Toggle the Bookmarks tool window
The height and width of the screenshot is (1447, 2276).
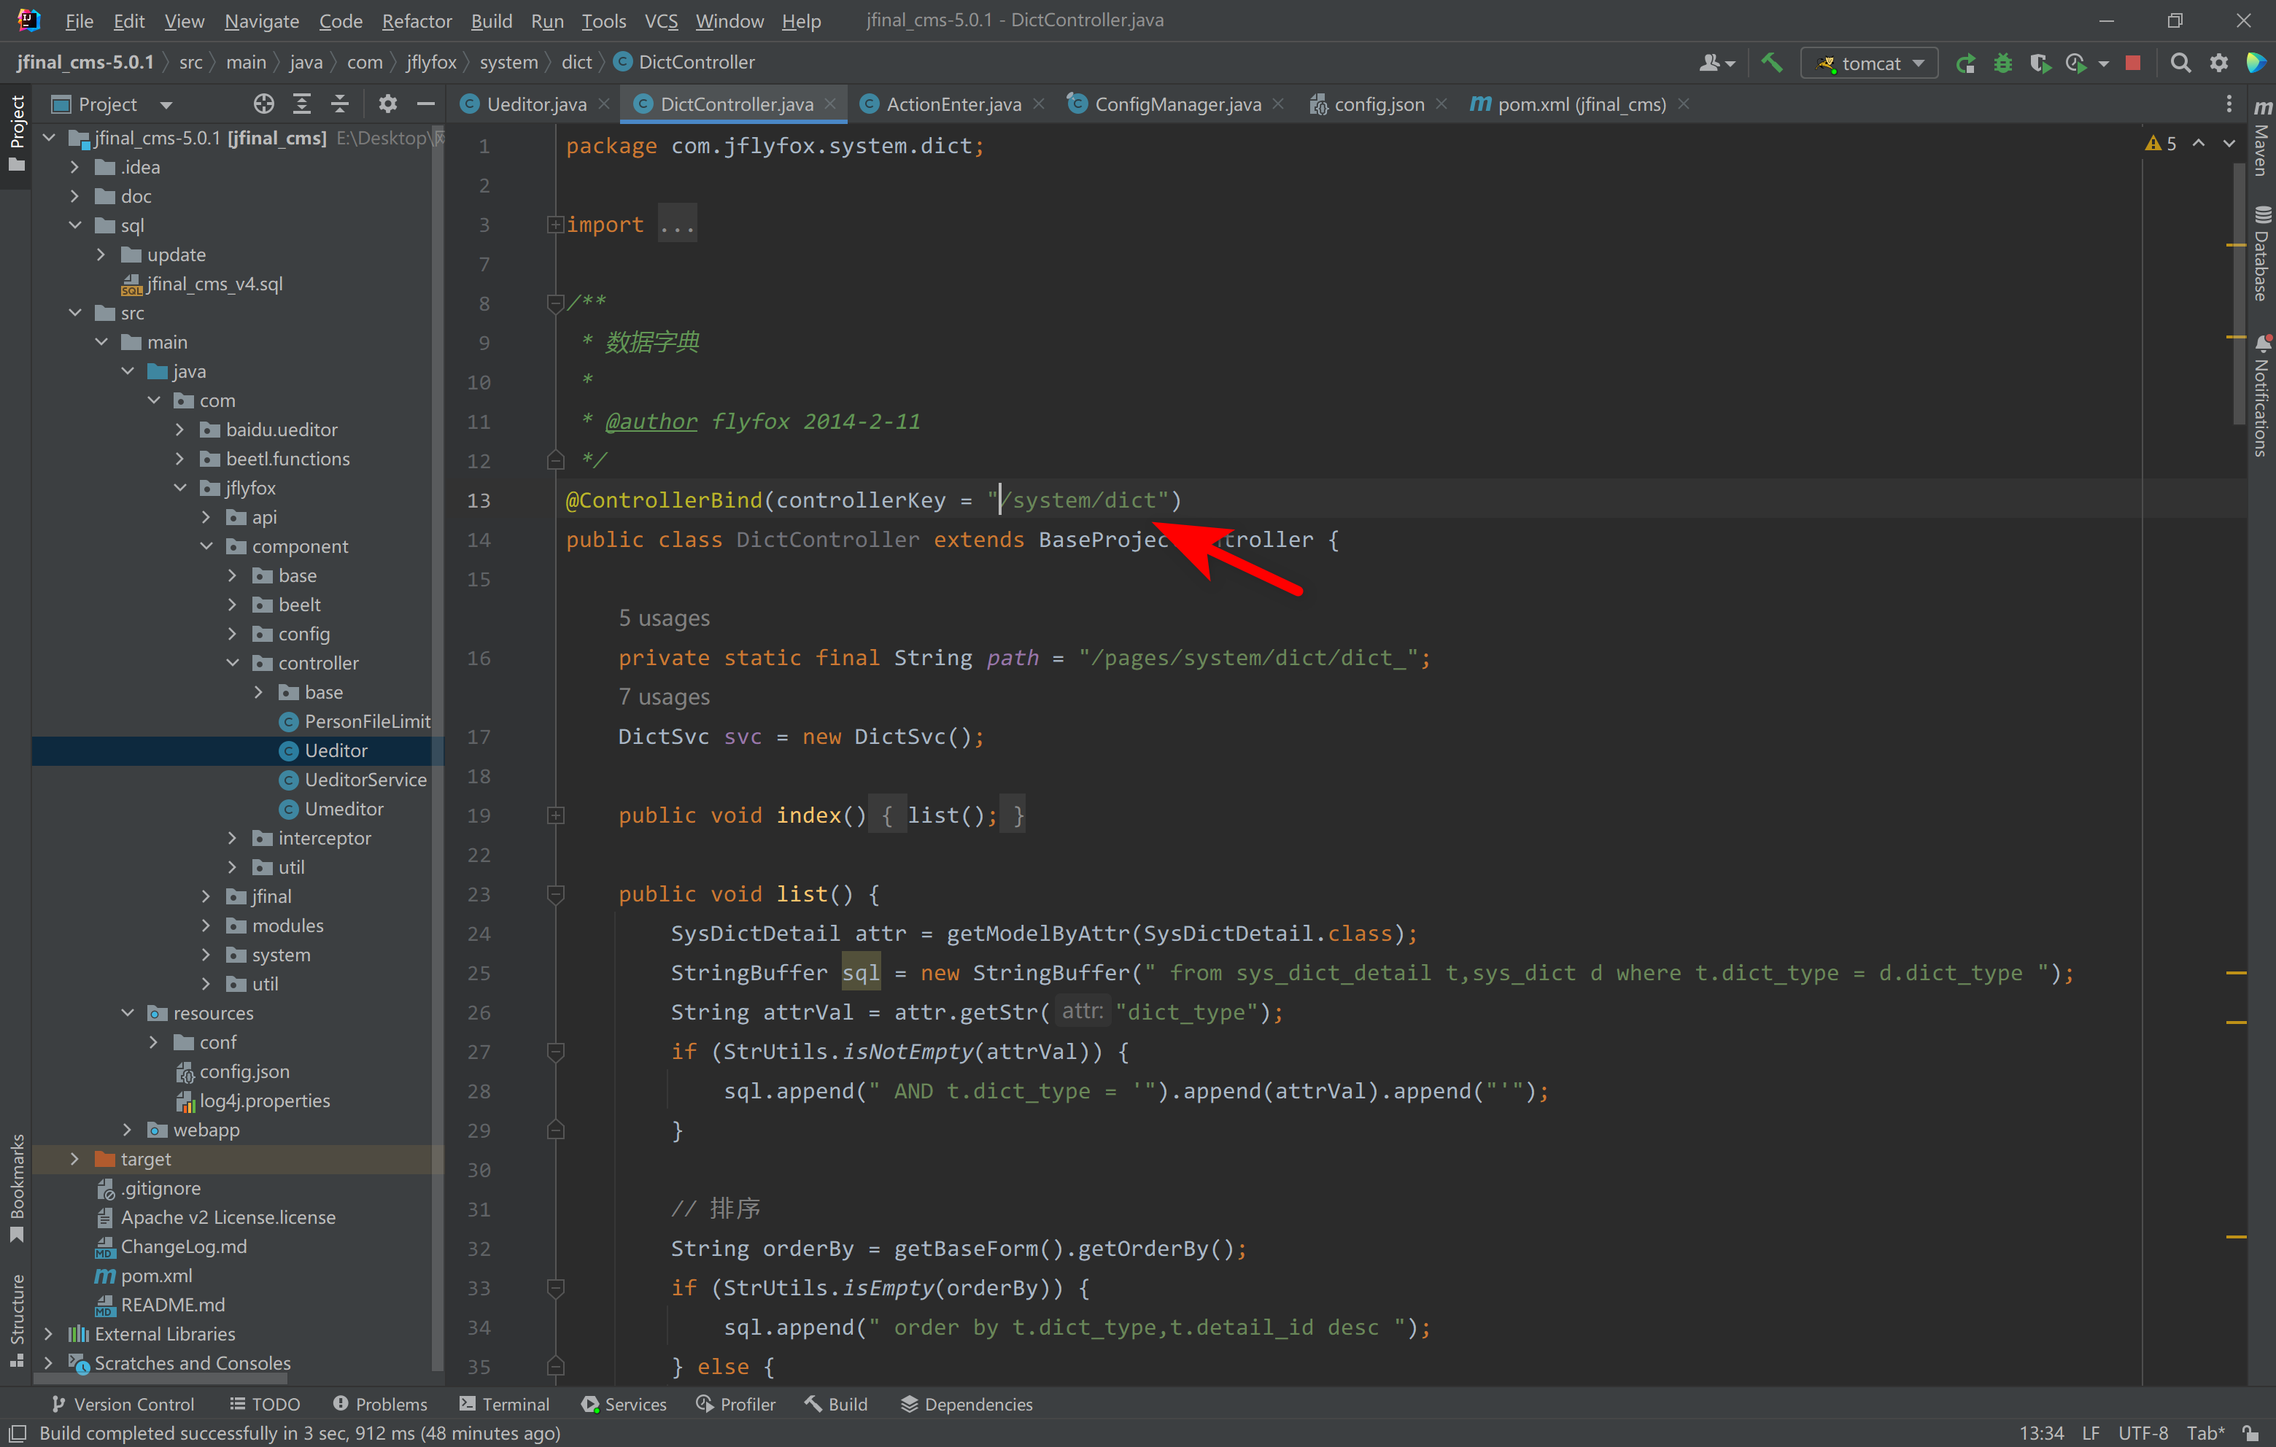point(16,1187)
